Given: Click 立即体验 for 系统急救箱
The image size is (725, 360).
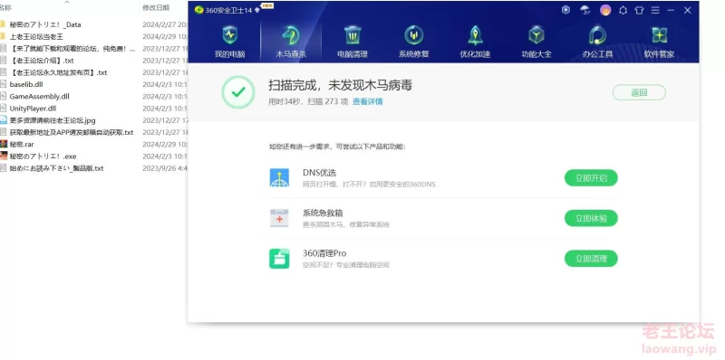Looking at the screenshot, I should coord(591,218).
